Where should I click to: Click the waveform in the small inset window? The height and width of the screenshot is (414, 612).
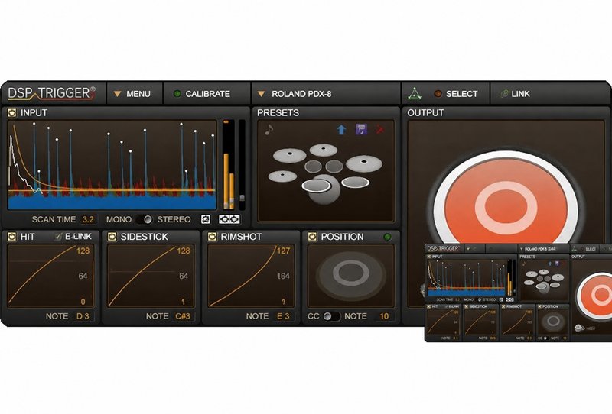(466, 278)
